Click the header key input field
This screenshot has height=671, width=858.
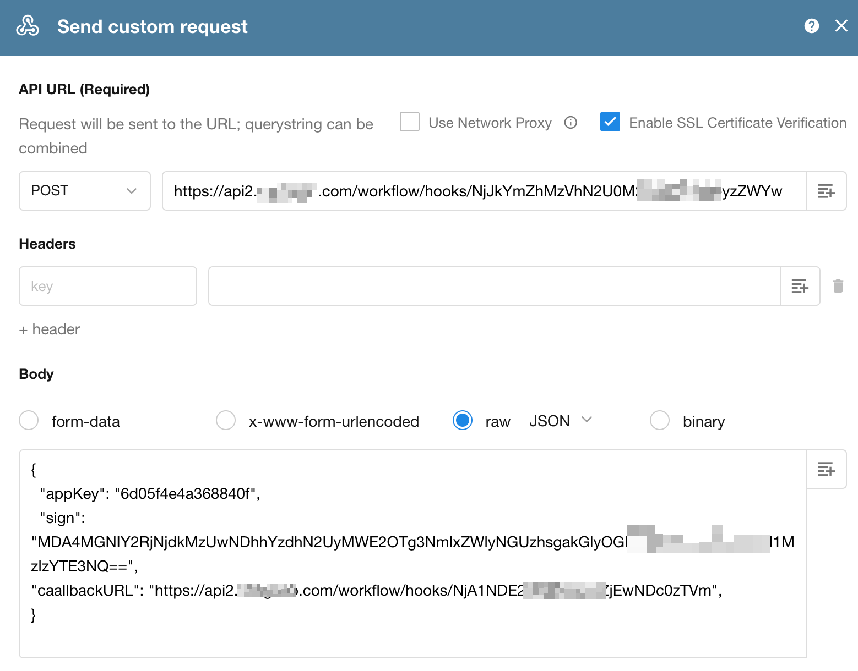(x=108, y=286)
